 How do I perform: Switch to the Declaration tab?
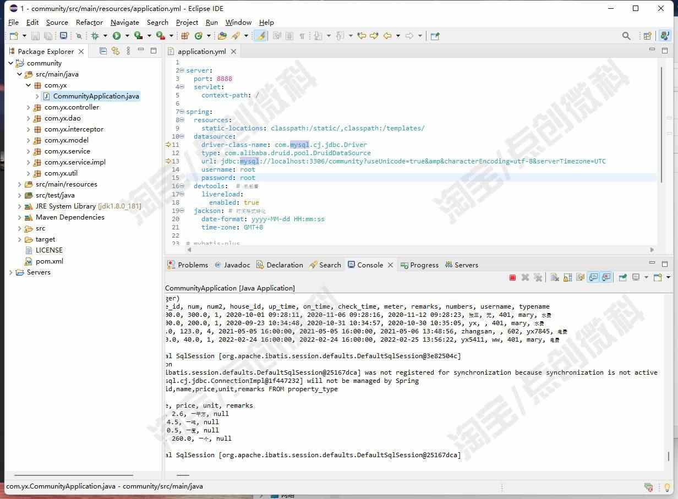pos(280,265)
